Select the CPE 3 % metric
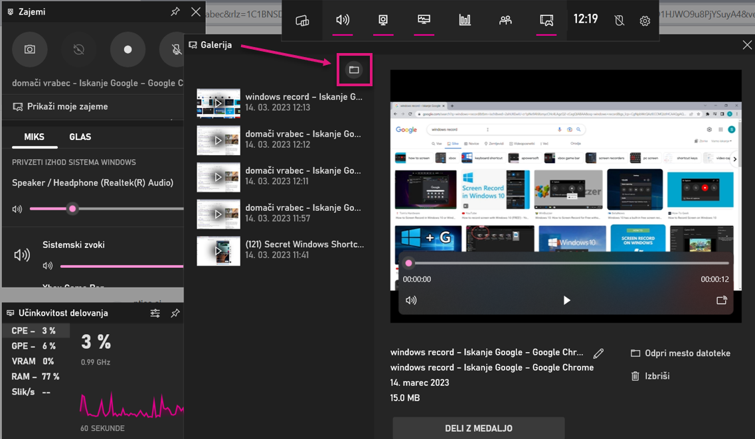This screenshot has height=439, width=755. (36, 330)
